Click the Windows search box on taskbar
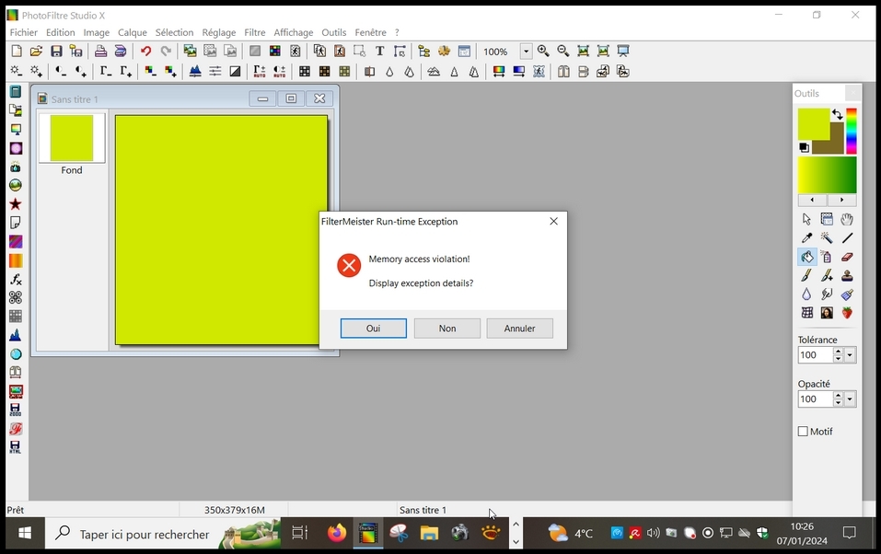This screenshot has width=881, height=554. [163, 533]
